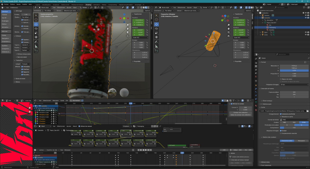Image resolution: width=310 pixels, height=169 pixels.
Task: Select the Move tool in viewport toolbar
Action: (36, 24)
